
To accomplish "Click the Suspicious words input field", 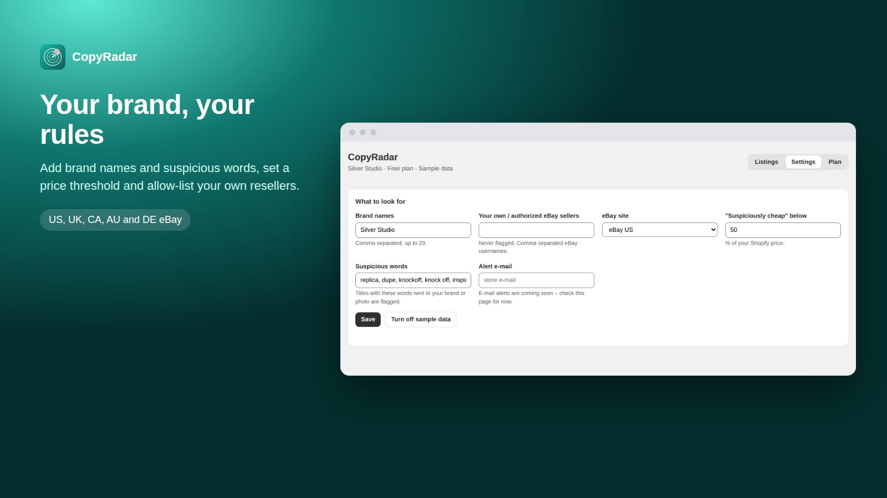I will tap(413, 280).
